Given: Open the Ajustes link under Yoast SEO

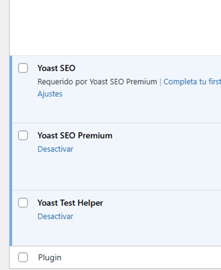Looking at the screenshot, I should point(50,94).
